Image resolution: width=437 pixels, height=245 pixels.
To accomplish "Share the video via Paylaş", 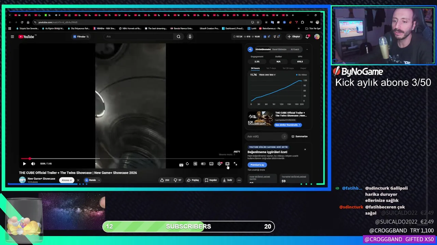I will click(193, 180).
